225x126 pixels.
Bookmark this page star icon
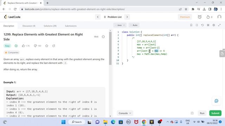click(186, 9)
